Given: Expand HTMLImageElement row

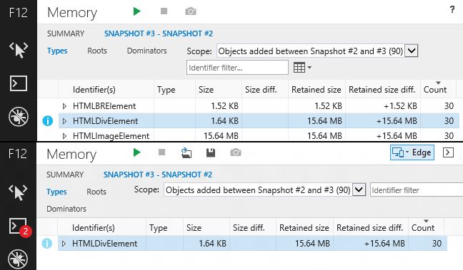Looking at the screenshot, I should (64, 136).
